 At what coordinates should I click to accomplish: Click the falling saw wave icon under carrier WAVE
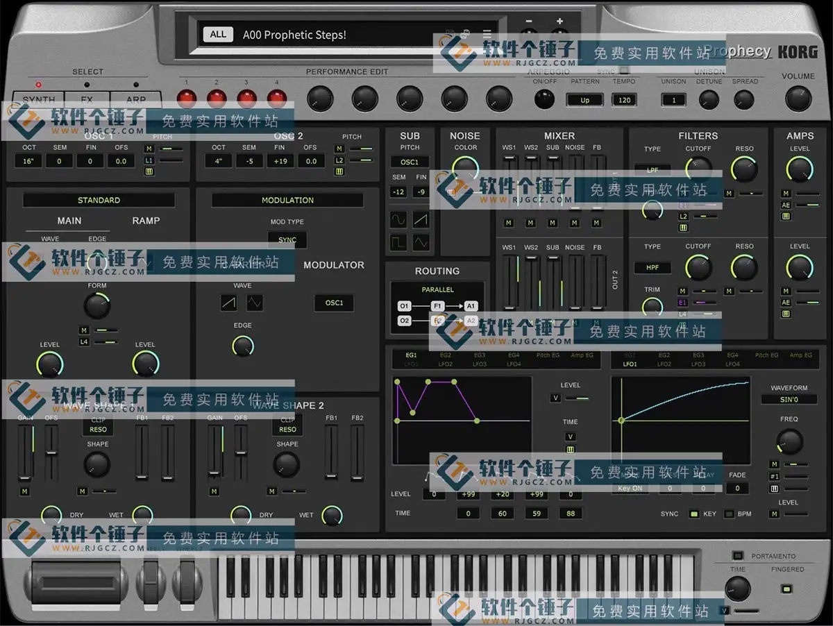[x=254, y=303]
